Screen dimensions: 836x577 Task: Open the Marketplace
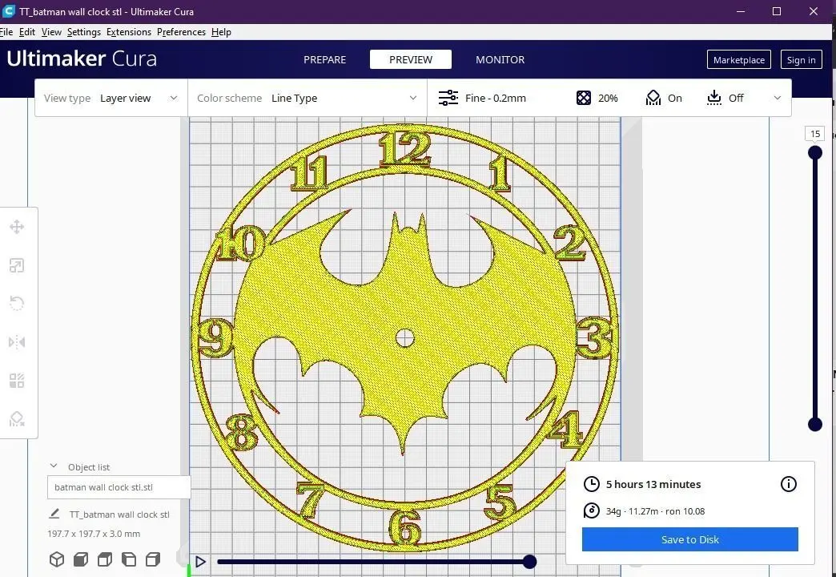tap(739, 60)
